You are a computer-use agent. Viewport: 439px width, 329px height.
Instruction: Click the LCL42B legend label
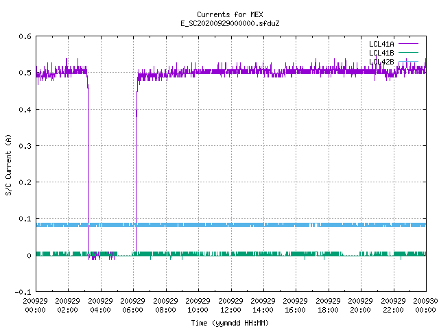381,62
